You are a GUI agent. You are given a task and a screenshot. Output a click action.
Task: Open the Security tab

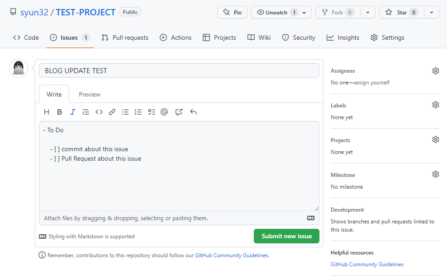coord(299,37)
